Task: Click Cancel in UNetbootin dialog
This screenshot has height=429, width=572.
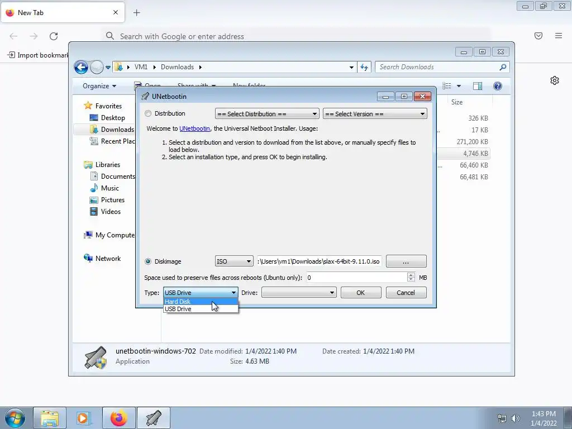Action: (x=406, y=293)
